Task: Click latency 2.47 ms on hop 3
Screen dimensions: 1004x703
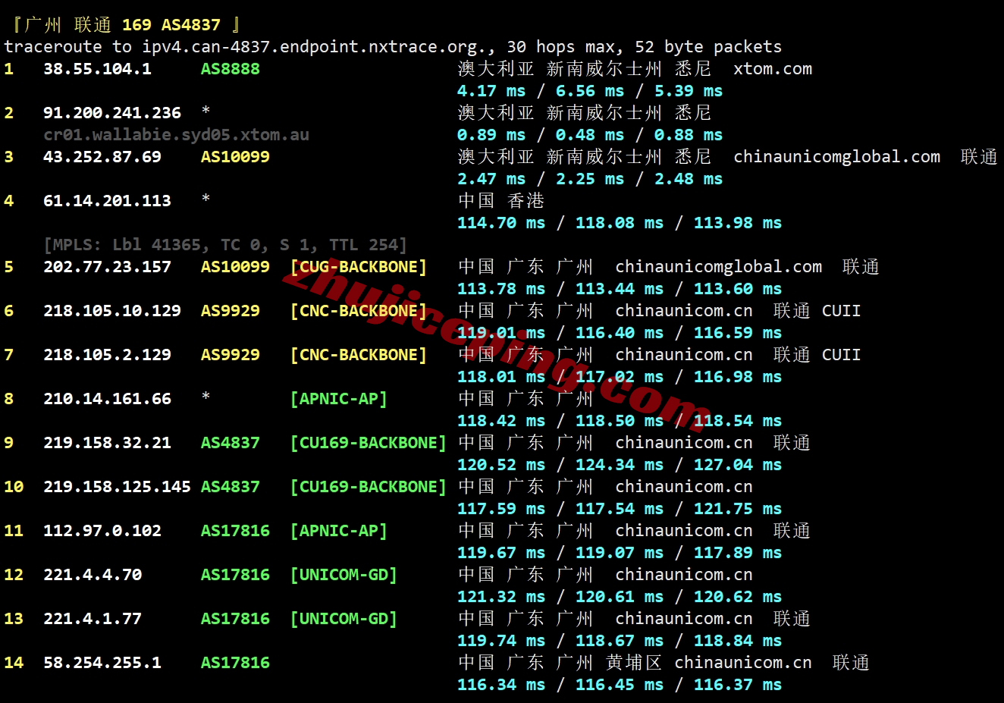Action: [491, 179]
